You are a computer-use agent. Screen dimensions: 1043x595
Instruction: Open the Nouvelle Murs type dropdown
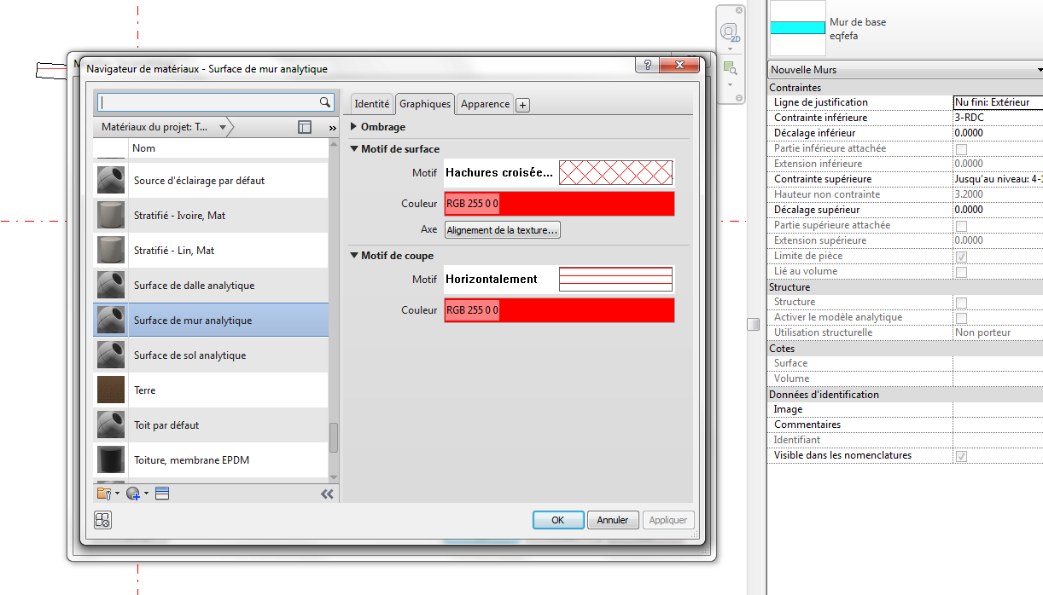[905, 70]
